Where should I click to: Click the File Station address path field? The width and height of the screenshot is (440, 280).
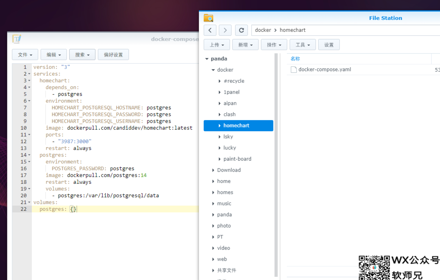[346, 30]
